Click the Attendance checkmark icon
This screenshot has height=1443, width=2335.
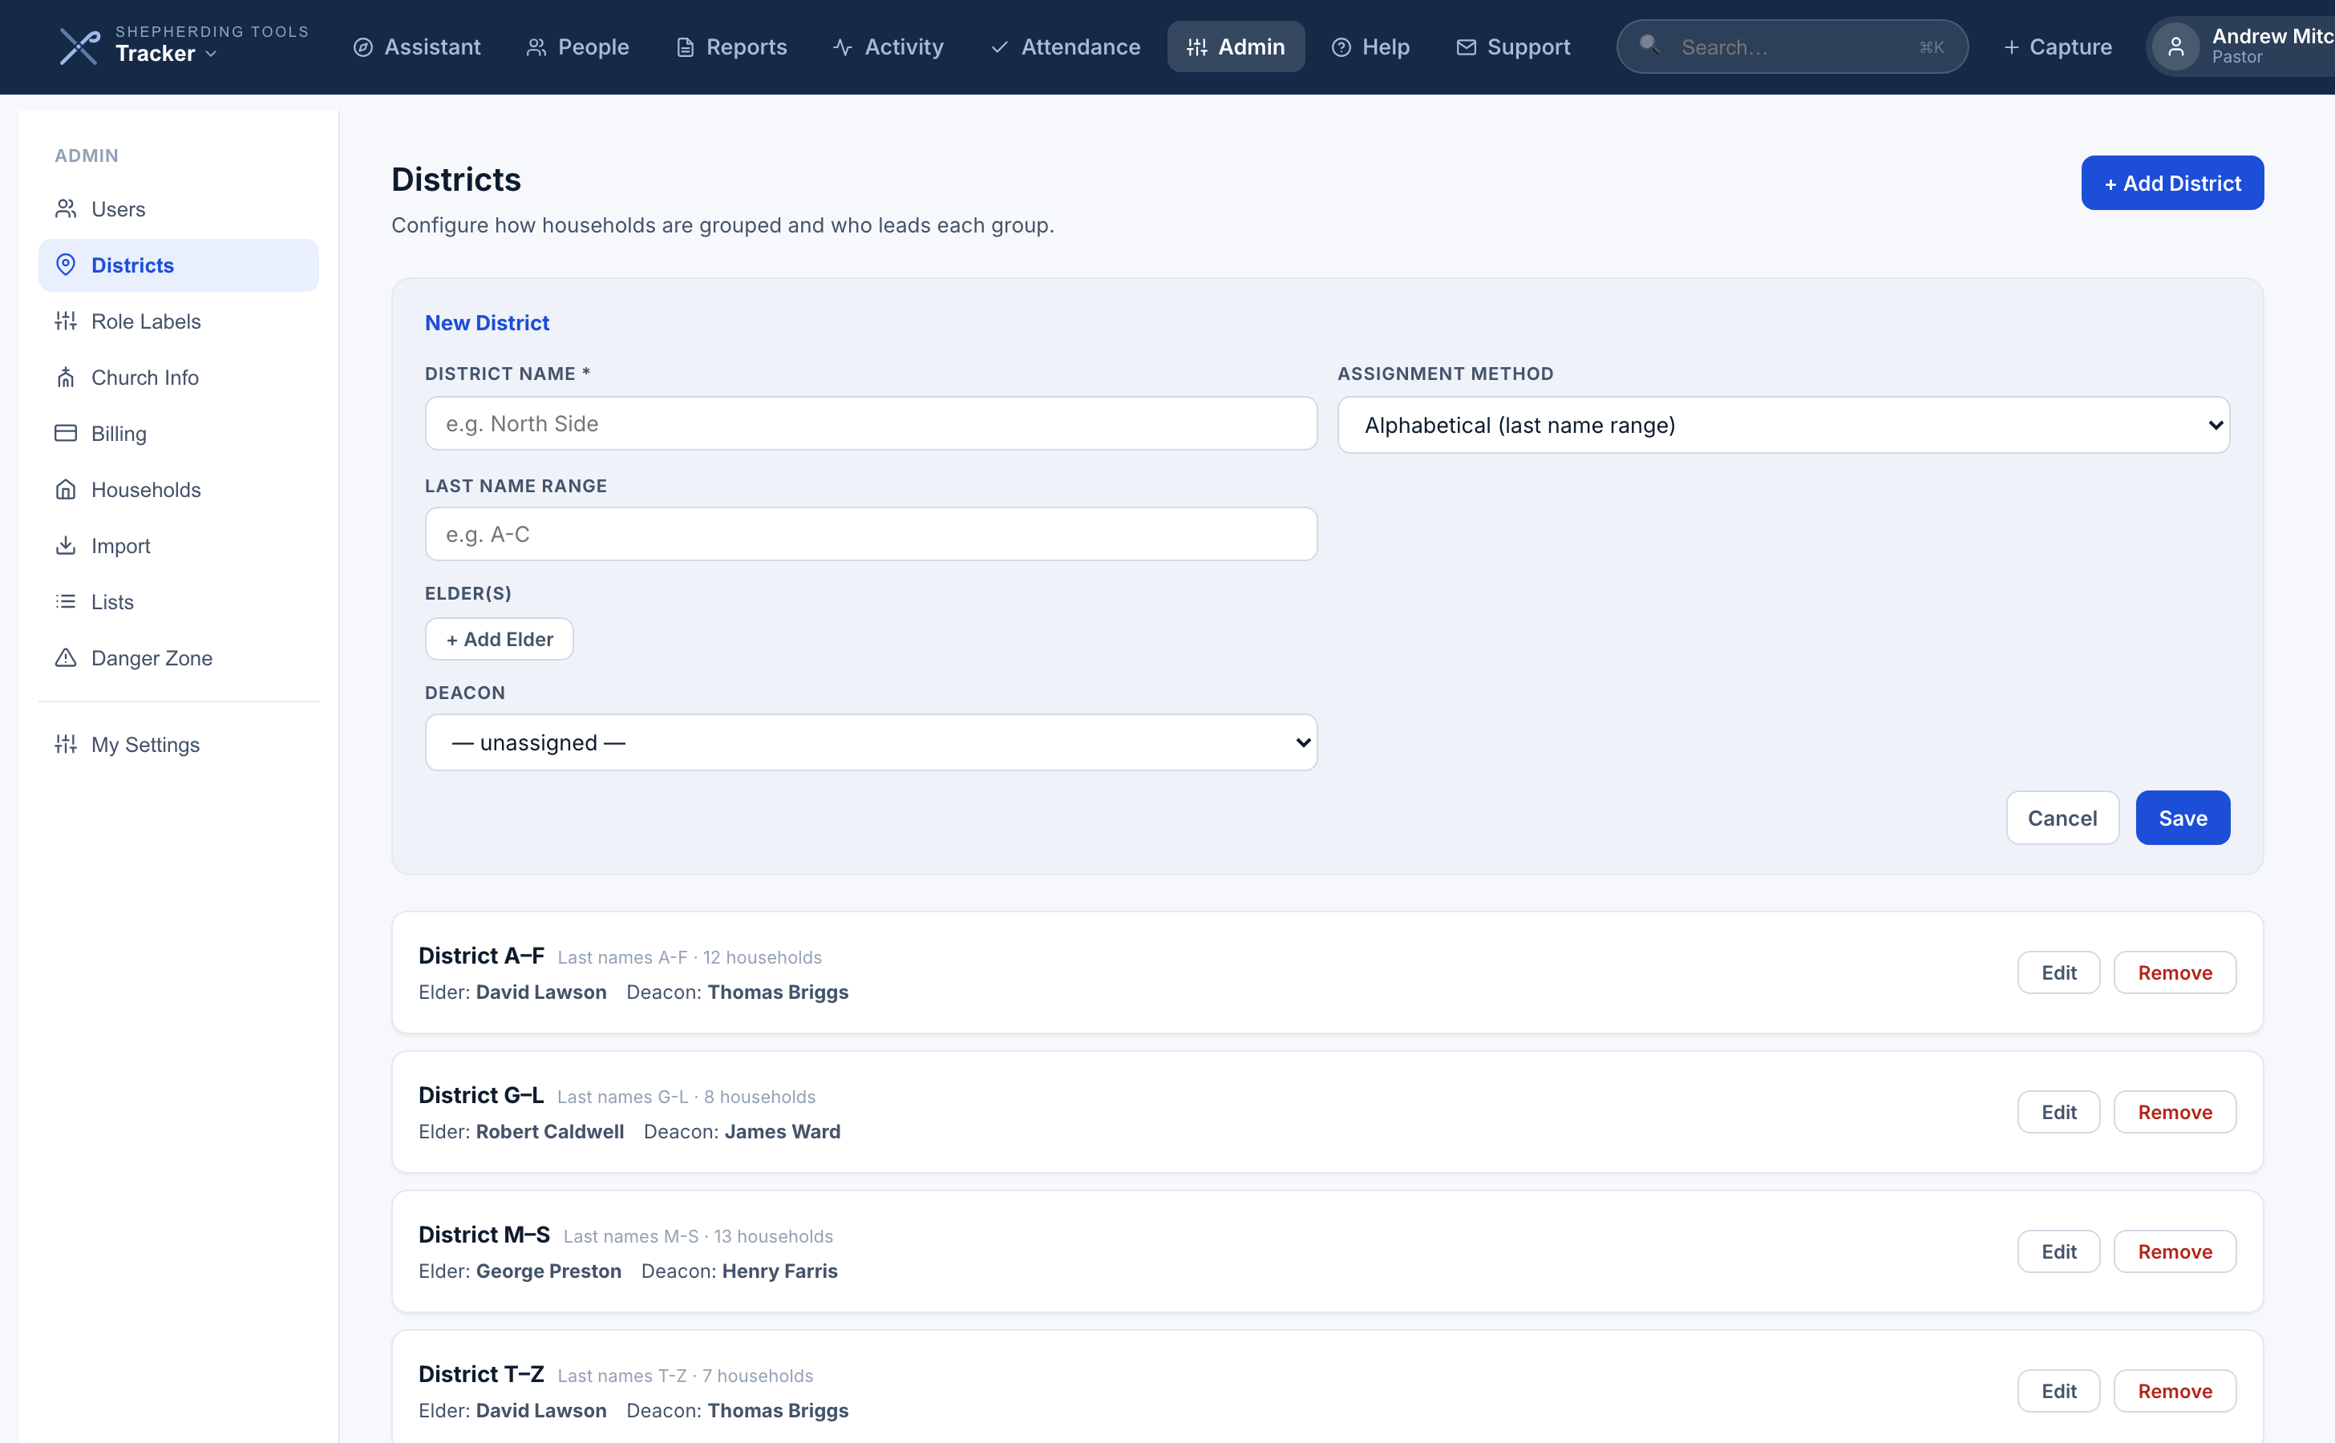[999, 46]
